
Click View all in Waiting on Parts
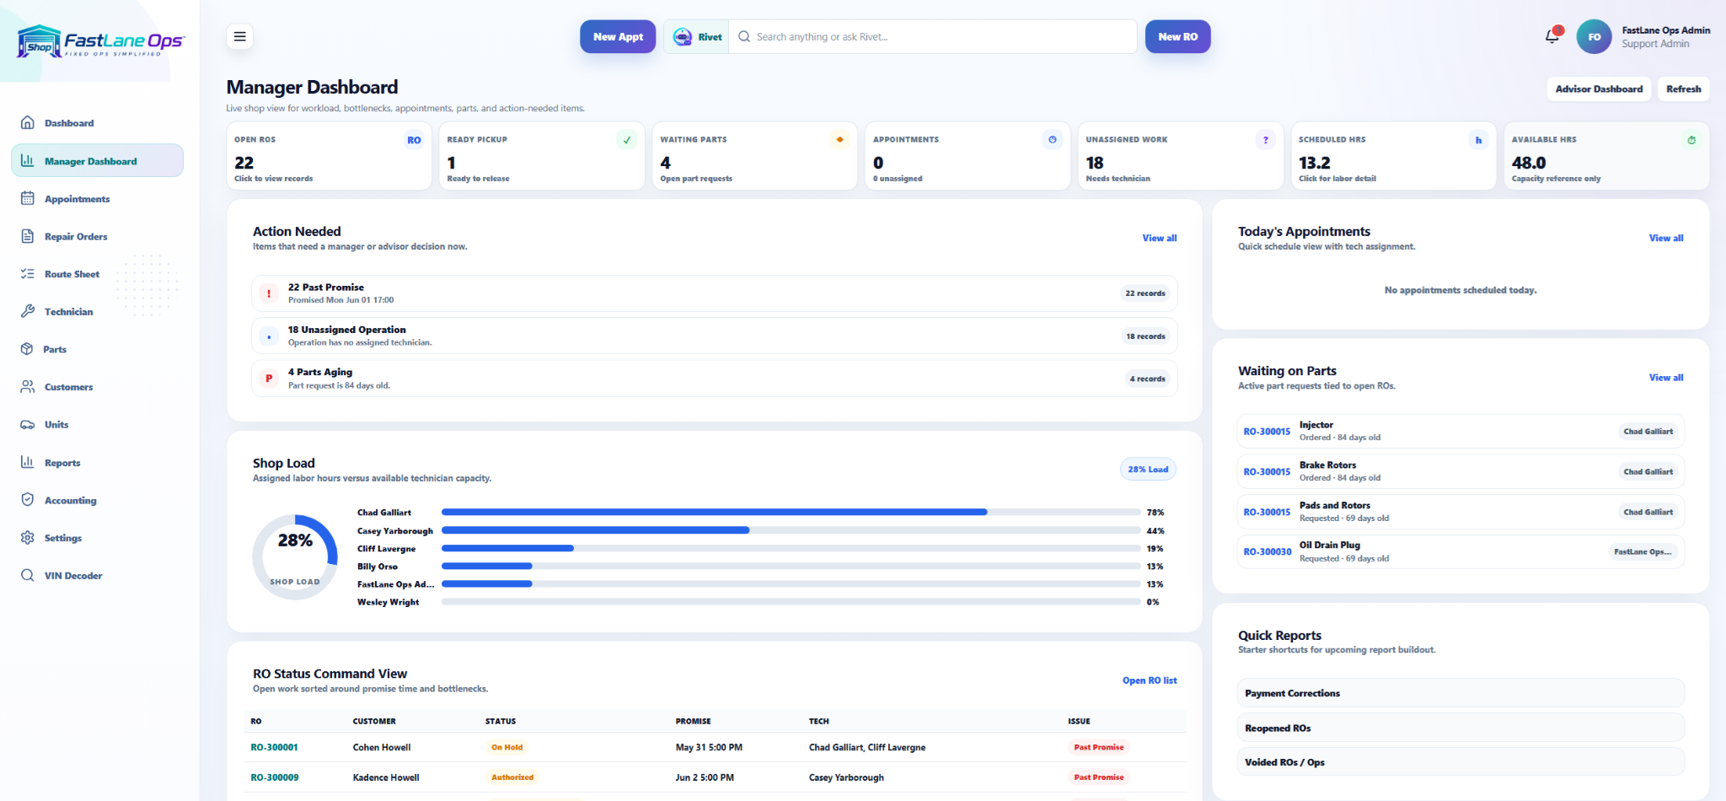click(1665, 378)
